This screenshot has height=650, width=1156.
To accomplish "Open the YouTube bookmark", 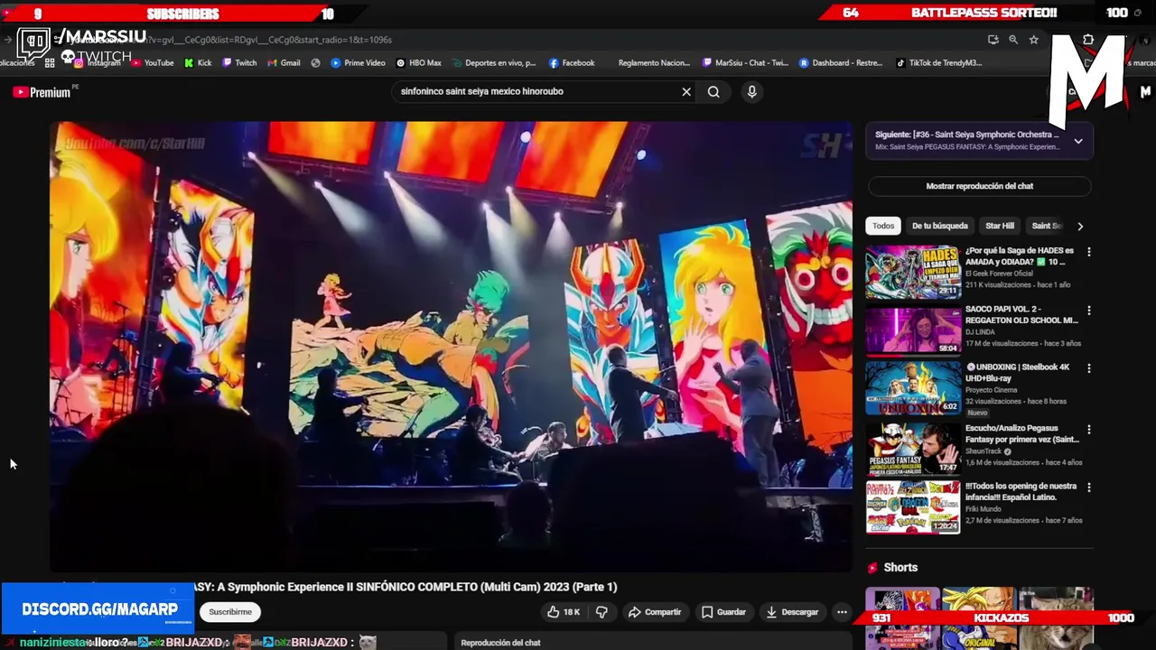I will click(x=152, y=63).
